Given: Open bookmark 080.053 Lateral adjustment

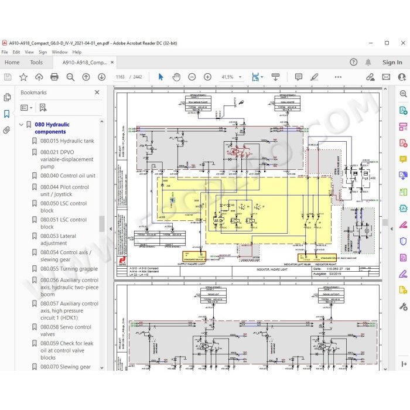Looking at the screenshot, I should pos(58,240).
